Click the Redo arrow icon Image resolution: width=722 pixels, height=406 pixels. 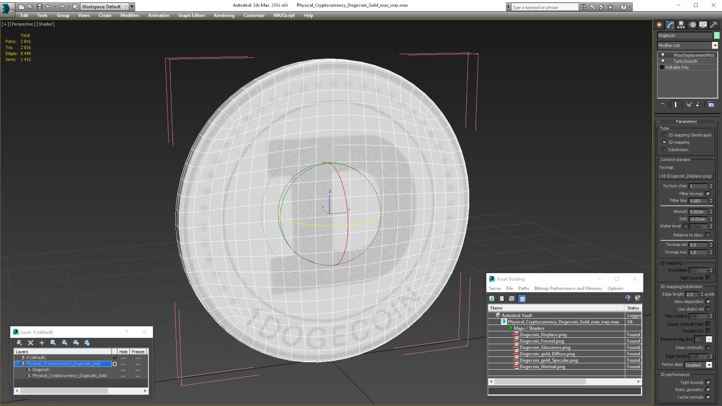coord(62,7)
